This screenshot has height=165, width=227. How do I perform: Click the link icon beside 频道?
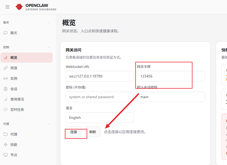click(x=6, y=68)
